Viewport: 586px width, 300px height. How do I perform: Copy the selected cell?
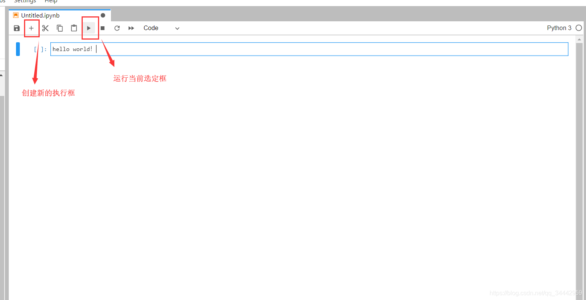pyautogui.click(x=60, y=28)
